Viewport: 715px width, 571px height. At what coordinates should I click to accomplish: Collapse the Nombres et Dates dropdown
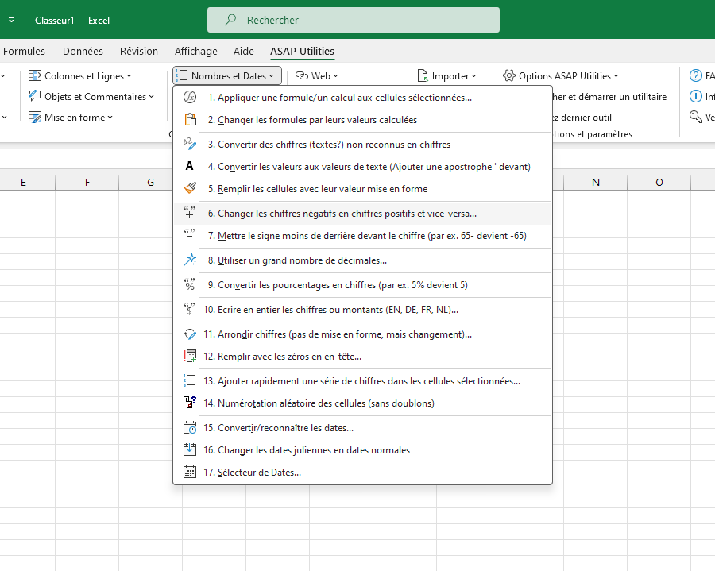227,76
